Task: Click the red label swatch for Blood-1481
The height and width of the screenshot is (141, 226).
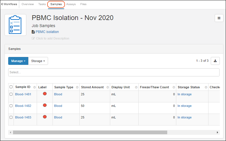Action: (45, 94)
